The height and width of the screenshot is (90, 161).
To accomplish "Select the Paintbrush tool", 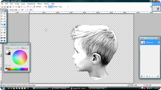I will 2,27.
